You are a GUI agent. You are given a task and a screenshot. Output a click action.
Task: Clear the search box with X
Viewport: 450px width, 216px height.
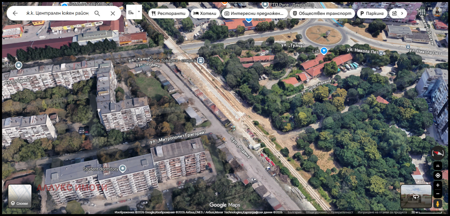pos(113,13)
